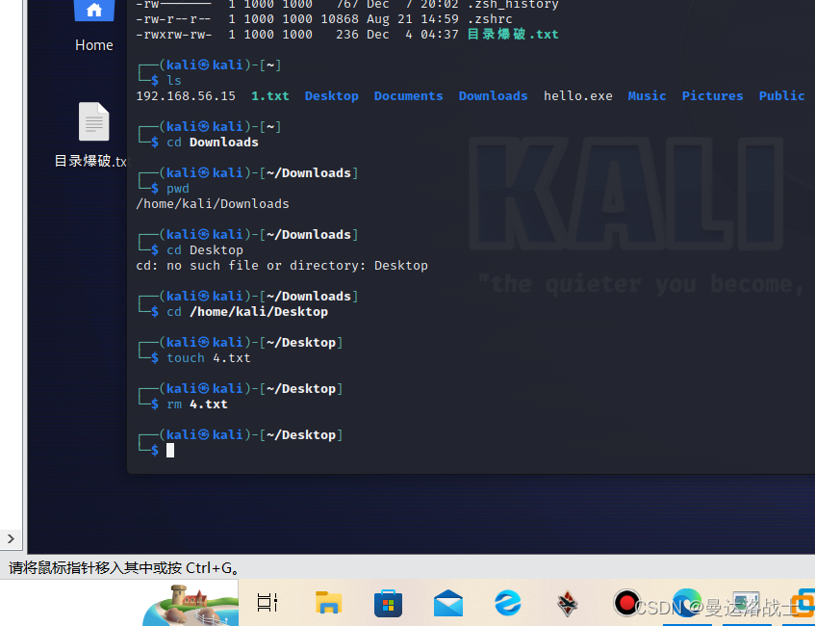The height and width of the screenshot is (626, 815).
Task: Click the 10868 file size value
Action: click(x=340, y=19)
